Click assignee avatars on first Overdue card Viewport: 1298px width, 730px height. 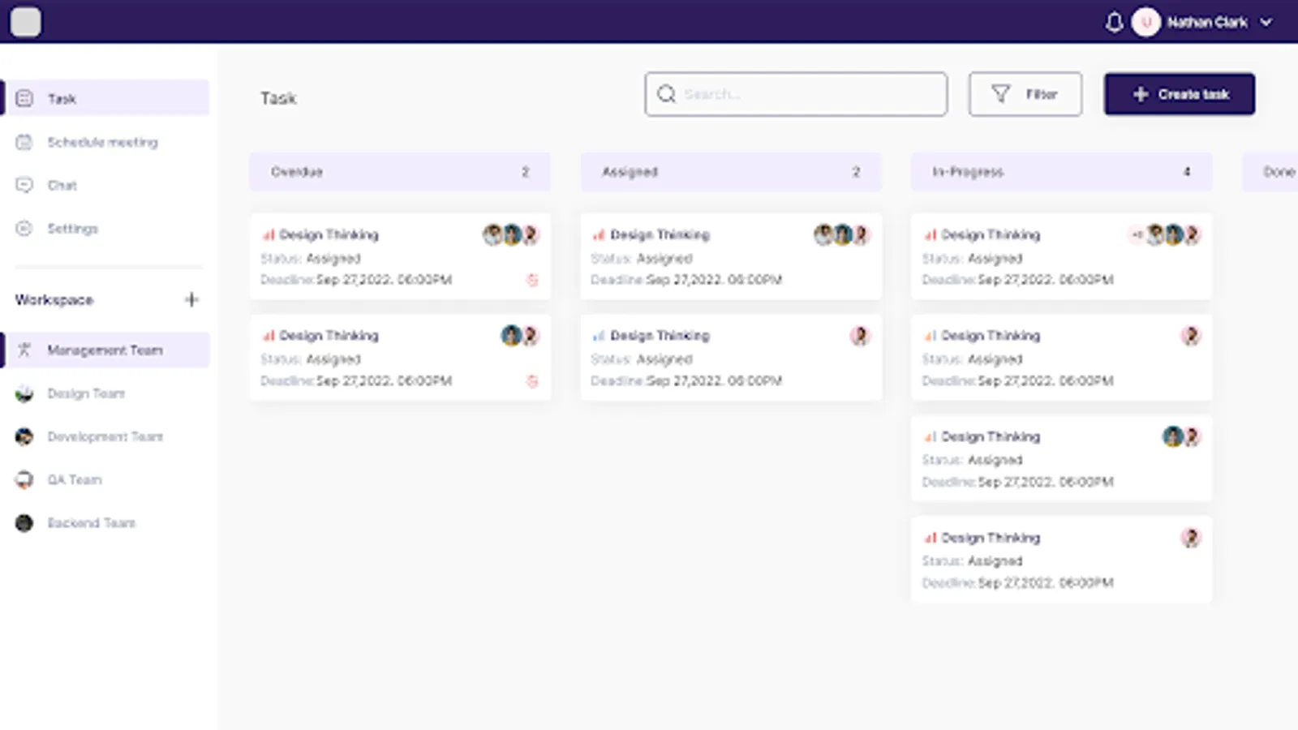(x=511, y=235)
